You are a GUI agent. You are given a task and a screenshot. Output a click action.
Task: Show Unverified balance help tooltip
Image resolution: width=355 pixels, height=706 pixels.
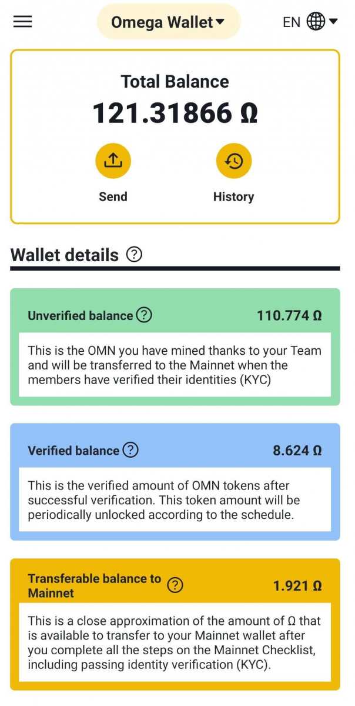[x=144, y=315]
